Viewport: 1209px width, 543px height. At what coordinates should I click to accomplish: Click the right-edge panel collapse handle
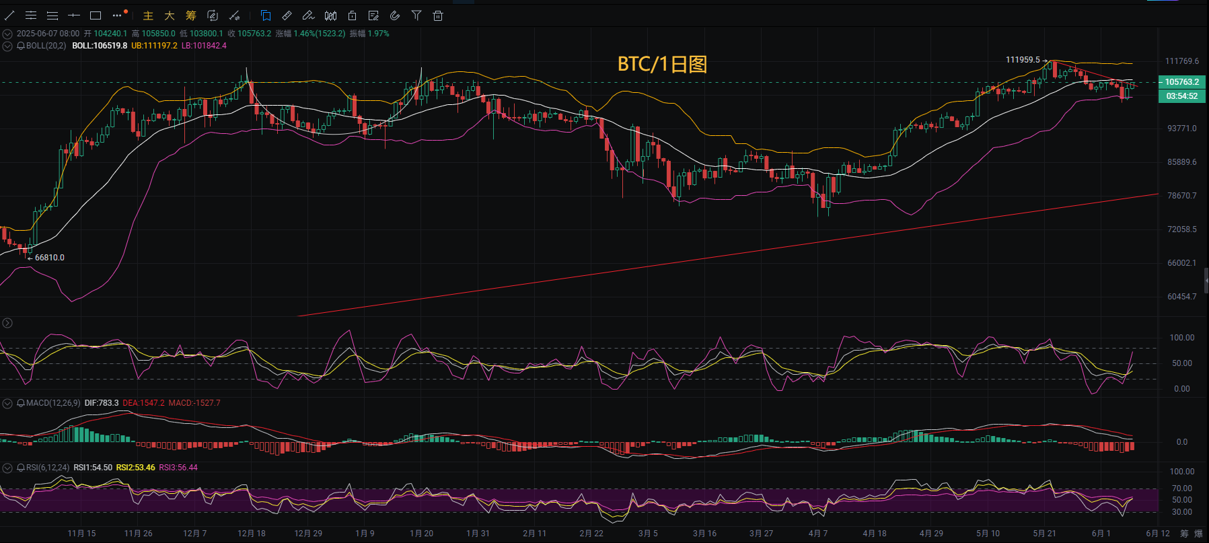(x=1206, y=281)
